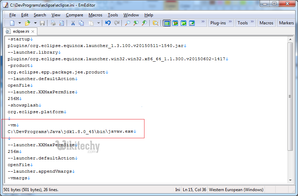Expand the Paste dropdown arrow
Image resolution: width=298 pixels, height=196 pixels.
click(98, 23)
